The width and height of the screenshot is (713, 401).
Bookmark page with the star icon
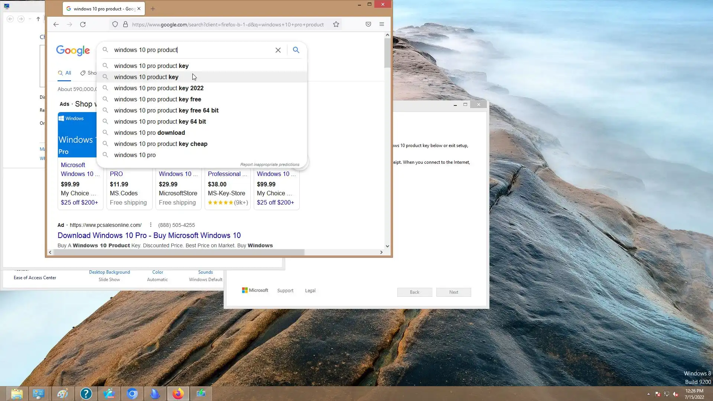tap(336, 25)
